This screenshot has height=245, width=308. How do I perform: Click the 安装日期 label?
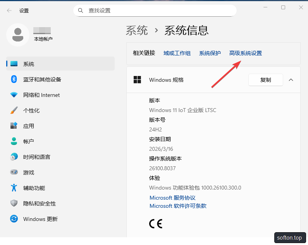tap(160, 139)
